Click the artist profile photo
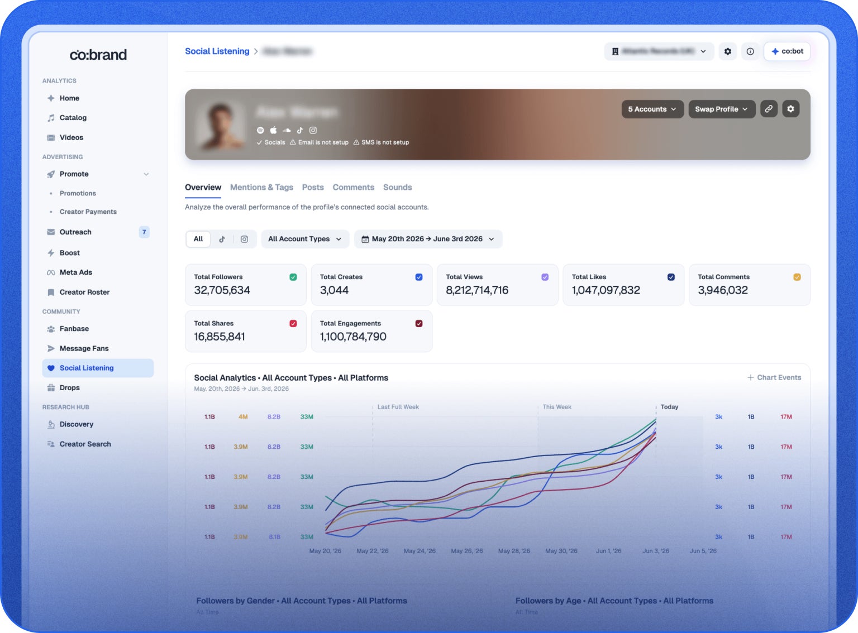Viewport: 858px width, 633px height. 221,124
